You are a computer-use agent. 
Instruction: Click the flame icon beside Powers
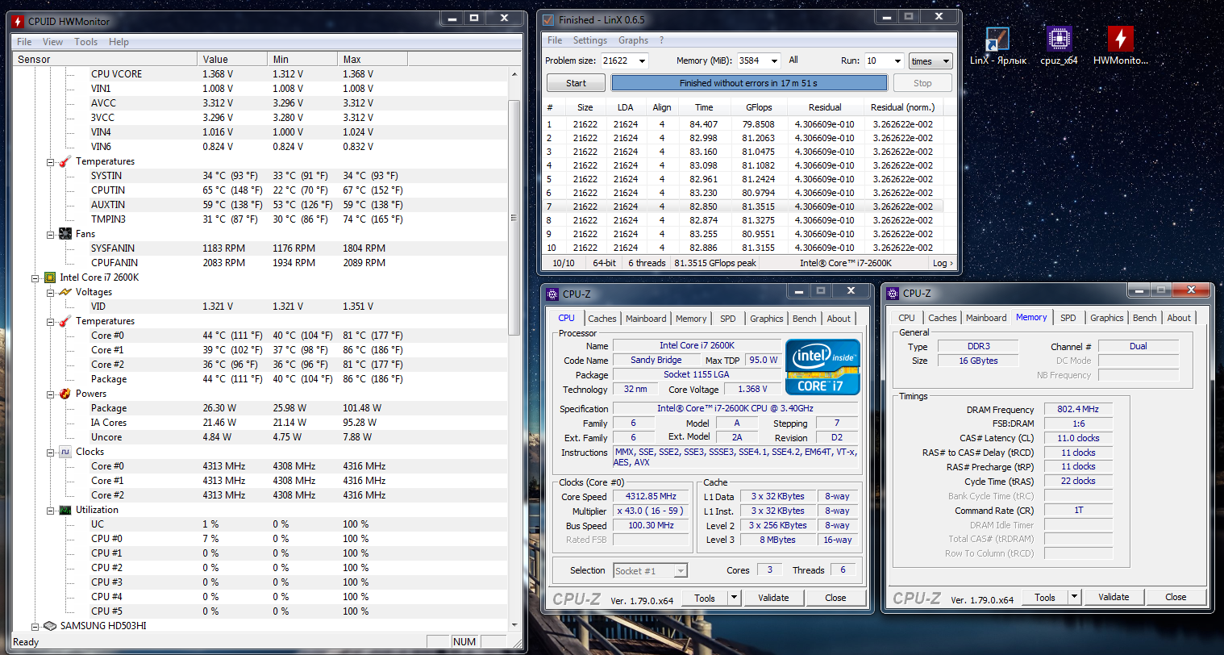point(65,394)
